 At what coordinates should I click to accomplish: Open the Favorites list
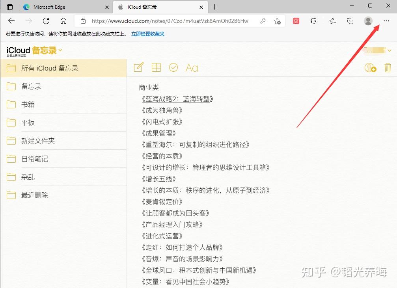[333, 21]
